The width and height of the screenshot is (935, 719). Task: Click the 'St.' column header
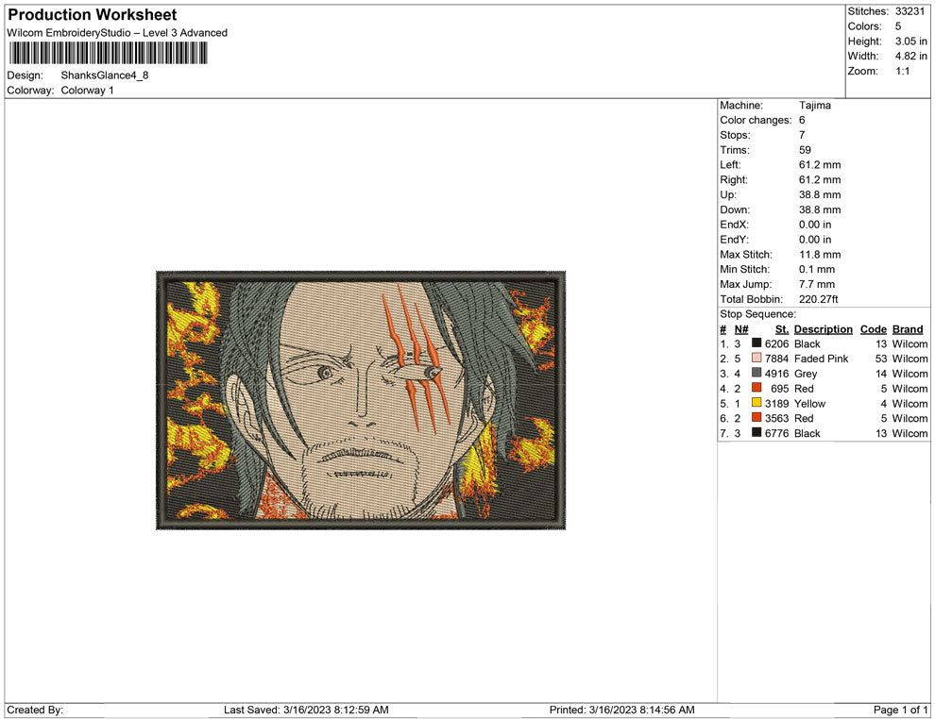(x=782, y=328)
